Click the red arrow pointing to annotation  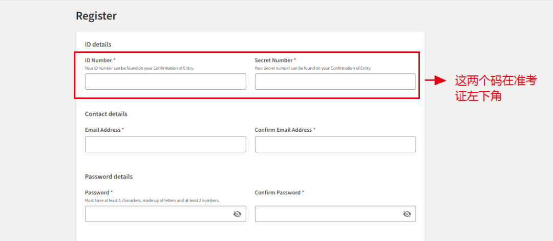point(436,81)
